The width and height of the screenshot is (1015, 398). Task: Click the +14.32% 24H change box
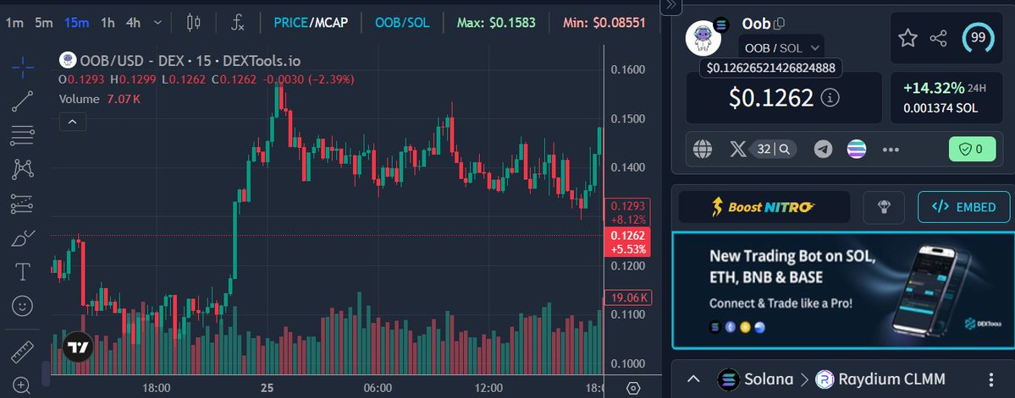pos(945,97)
